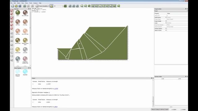Click the Solve play button
Viewport: 198px width, 111px height.
click(37, 6)
